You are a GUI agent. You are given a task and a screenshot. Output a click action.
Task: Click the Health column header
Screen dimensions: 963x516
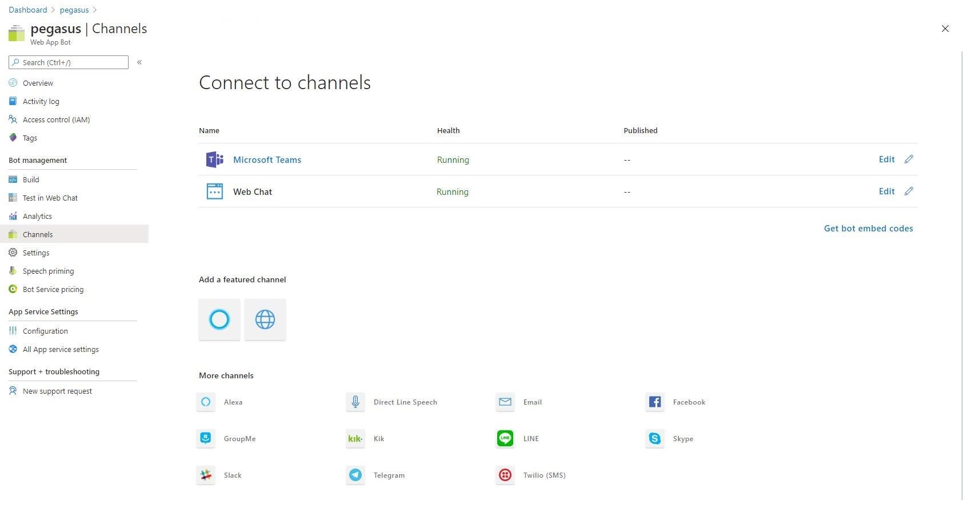click(449, 130)
